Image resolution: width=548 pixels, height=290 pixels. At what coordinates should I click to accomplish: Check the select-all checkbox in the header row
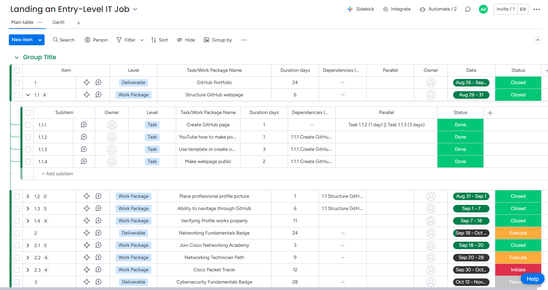coord(17,70)
